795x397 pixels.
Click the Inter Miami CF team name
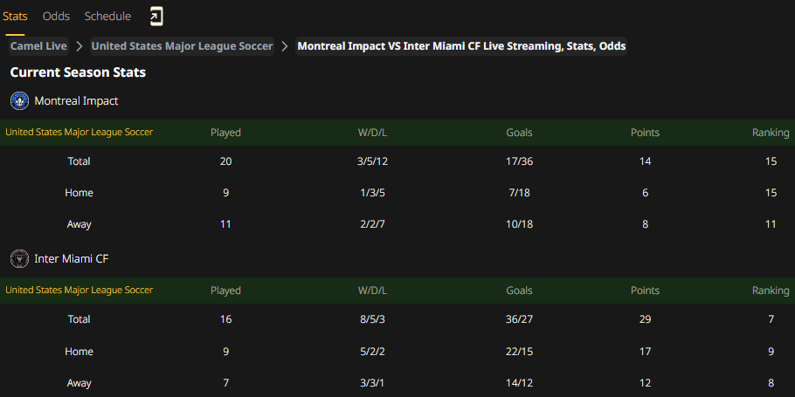pos(72,259)
